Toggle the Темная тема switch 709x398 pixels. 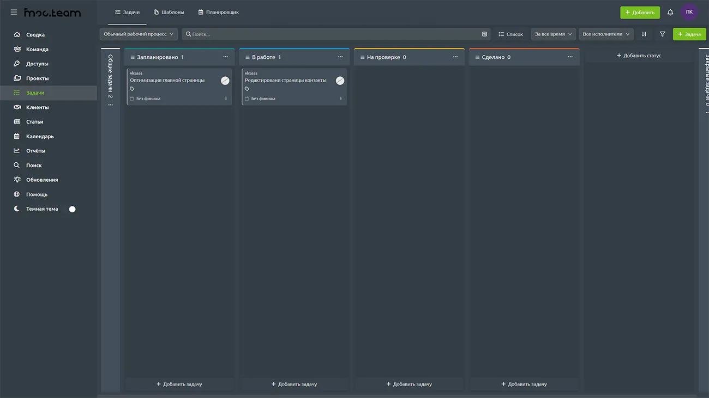[x=71, y=209]
